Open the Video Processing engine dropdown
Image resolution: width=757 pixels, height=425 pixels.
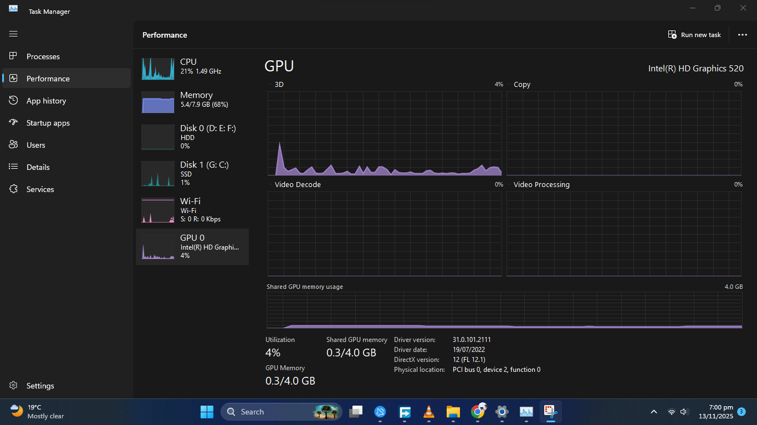[509, 185]
